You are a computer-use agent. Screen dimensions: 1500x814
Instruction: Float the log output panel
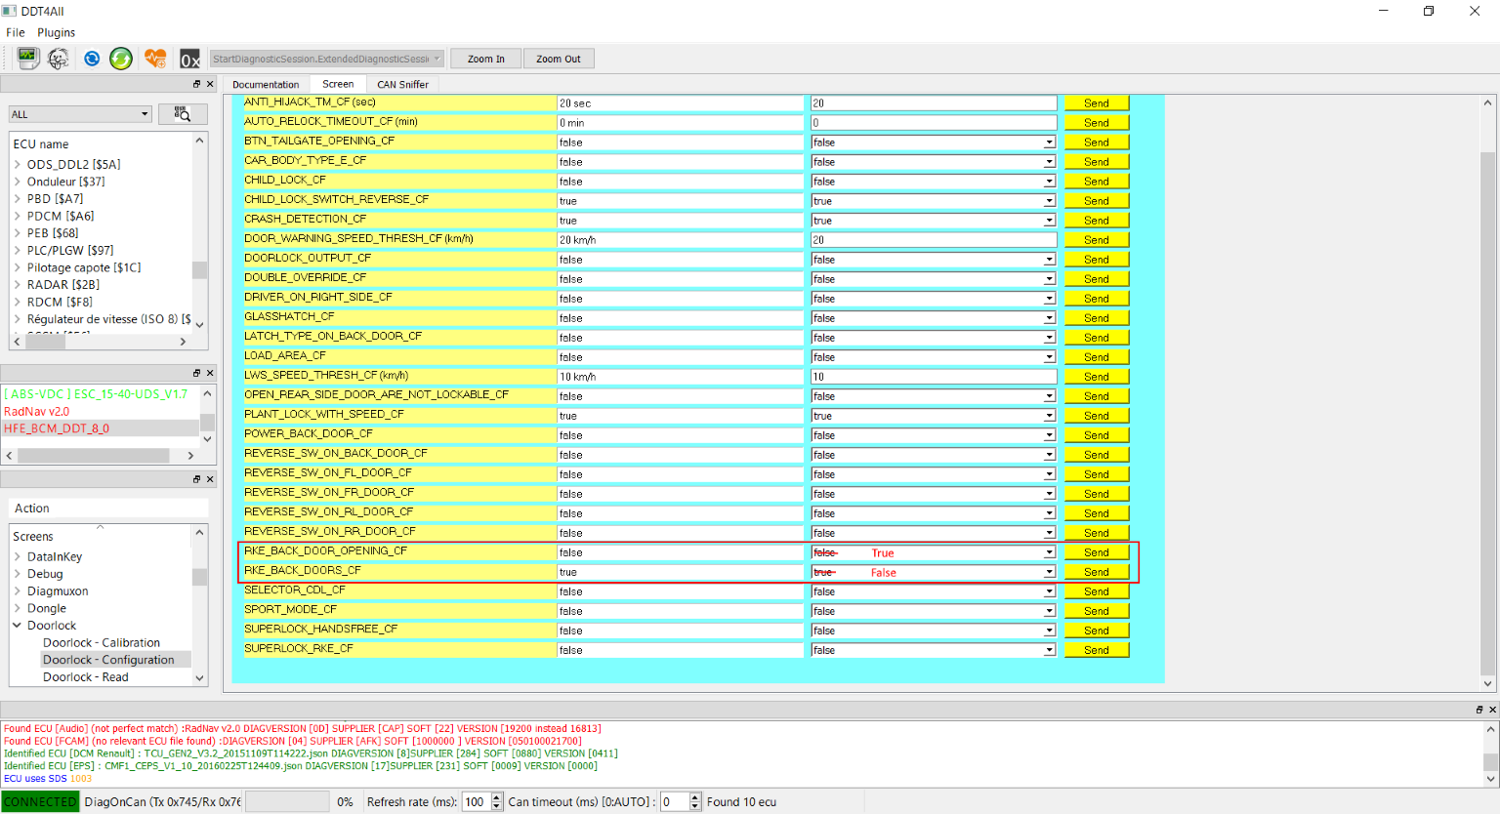click(x=1479, y=710)
